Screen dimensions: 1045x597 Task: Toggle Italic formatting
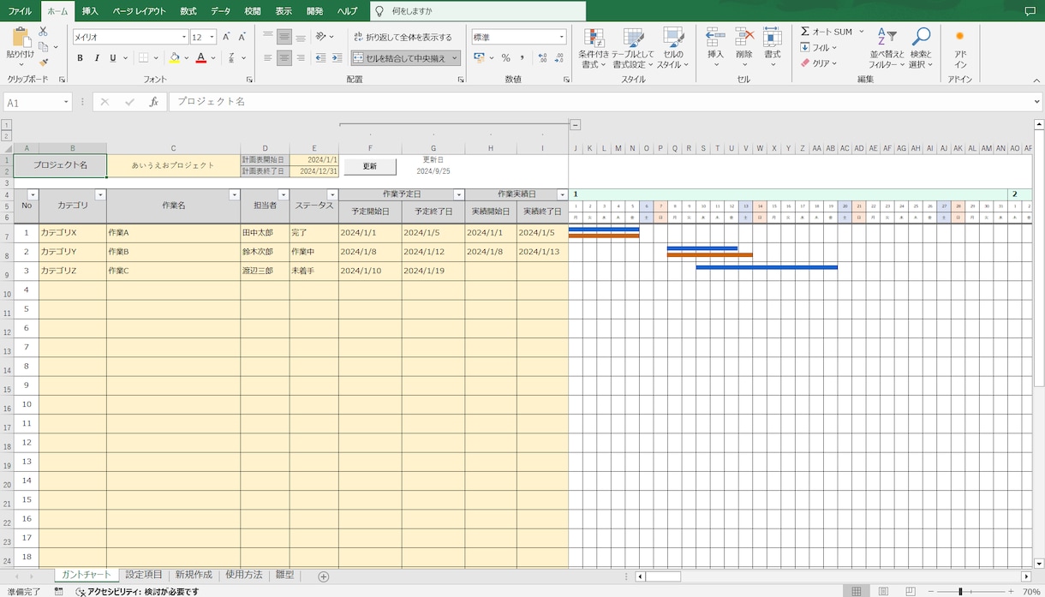coord(97,58)
